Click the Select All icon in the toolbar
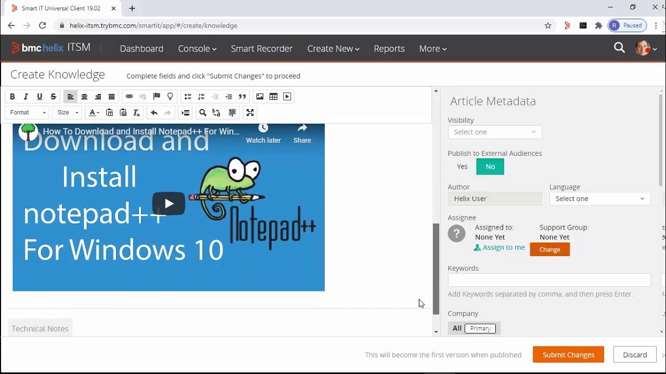Image resolution: width=666 pixels, height=374 pixels. 233,113
